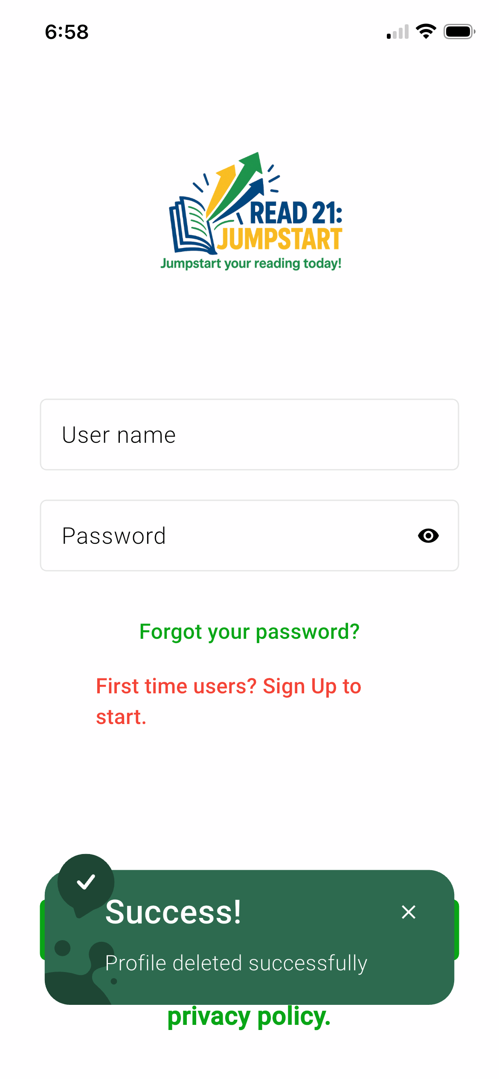The image size is (499, 1079).
Task: Tap the 6:58 clock in the status bar
Action: [x=67, y=32]
